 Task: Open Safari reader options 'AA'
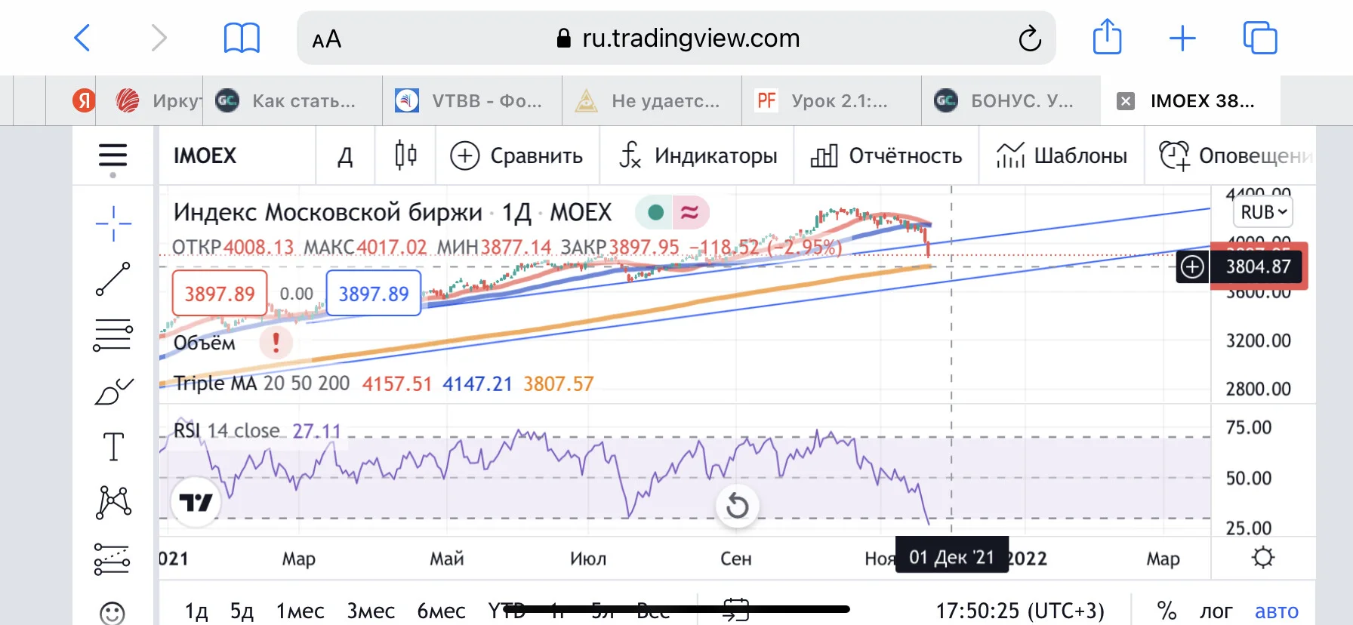[326, 38]
